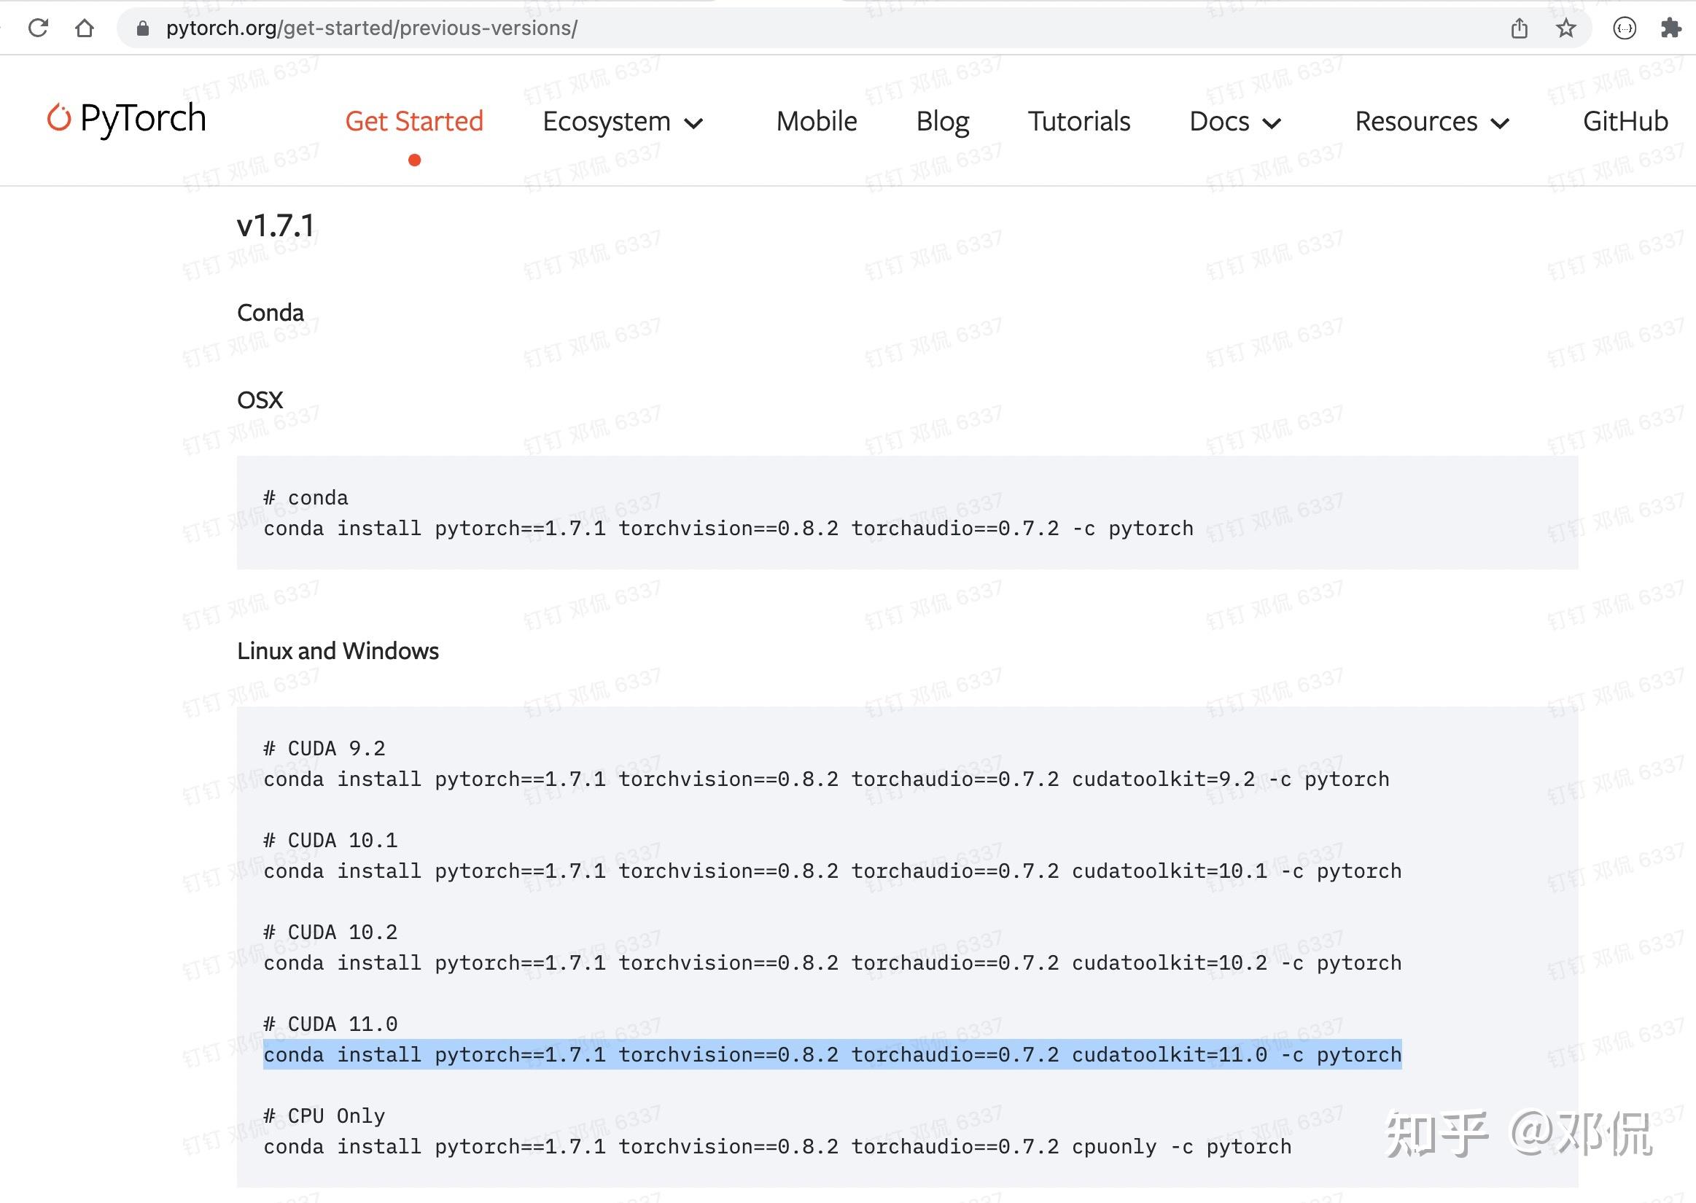Image resolution: width=1696 pixels, height=1203 pixels.
Task: Expand the Ecosystem dropdown menu
Action: point(622,122)
